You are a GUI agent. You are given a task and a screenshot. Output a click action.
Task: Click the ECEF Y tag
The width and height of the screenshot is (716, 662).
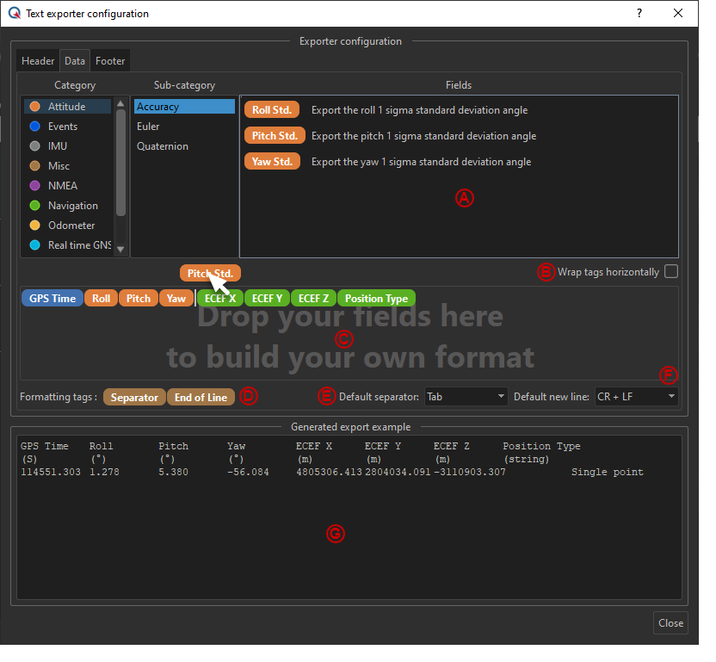pyautogui.click(x=267, y=299)
